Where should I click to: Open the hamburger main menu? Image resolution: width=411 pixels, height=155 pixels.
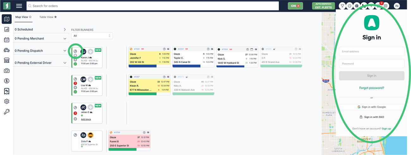19,6
